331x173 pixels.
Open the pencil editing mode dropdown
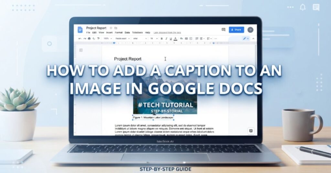coord(246,39)
